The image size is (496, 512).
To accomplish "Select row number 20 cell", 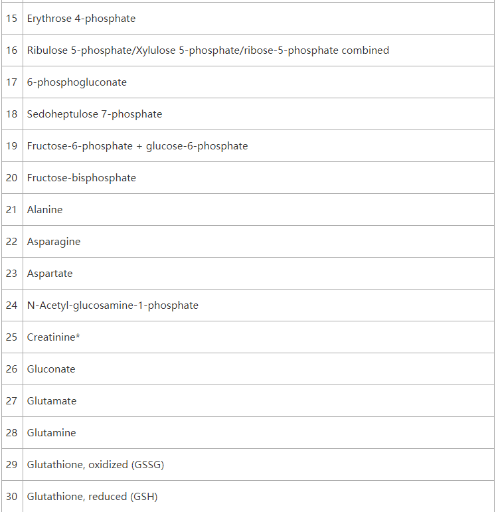I will tap(12, 177).
